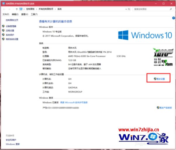This screenshot has height=150, width=176.
Task: Open the 文件(F) menu
Action: click(6, 14)
